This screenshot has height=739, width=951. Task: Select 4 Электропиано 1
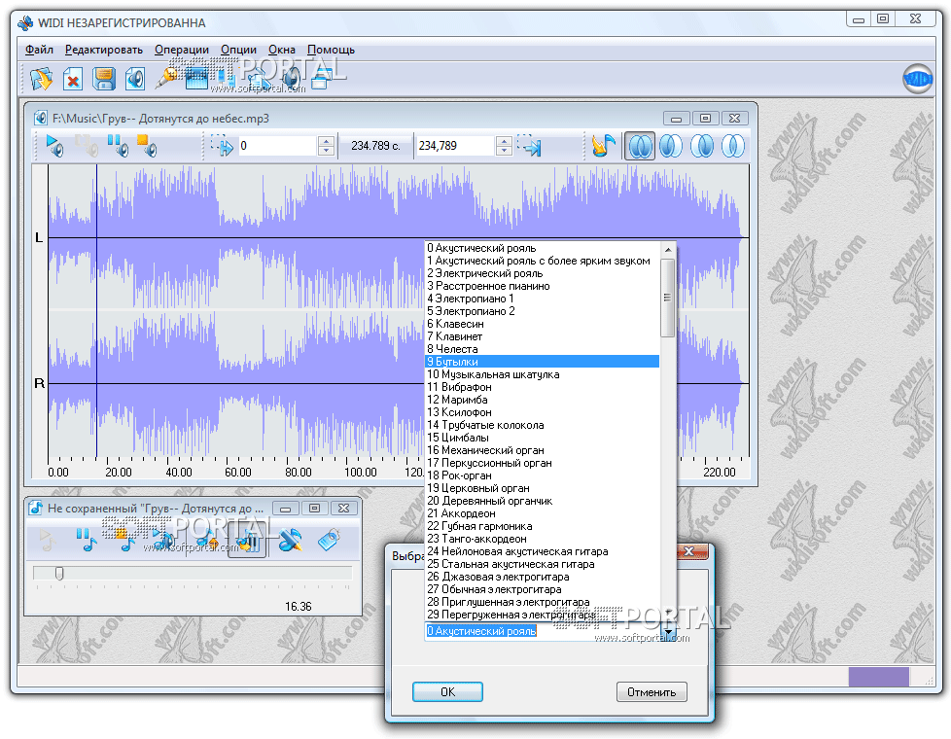click(543, 299)
